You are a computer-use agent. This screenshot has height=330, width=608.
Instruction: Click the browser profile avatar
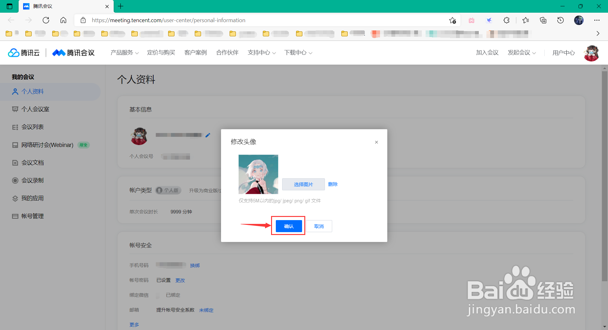[579, 20]
